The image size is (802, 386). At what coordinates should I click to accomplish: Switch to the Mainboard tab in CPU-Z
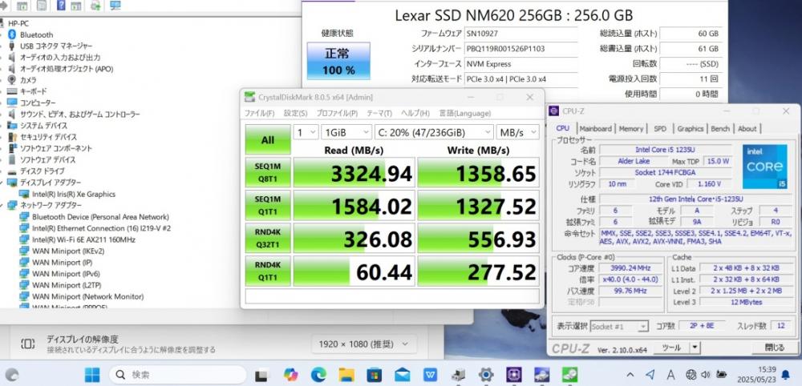pos(595,129)
